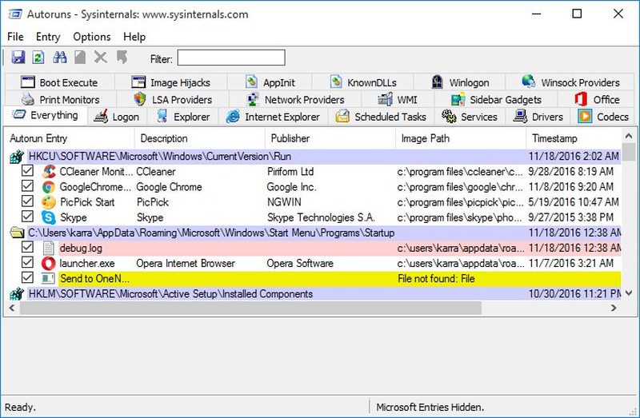Image resolution: width=640 pixels, height=418 pixels.
Task: Click the Autoruns title bar app icon
Action: 15,14
